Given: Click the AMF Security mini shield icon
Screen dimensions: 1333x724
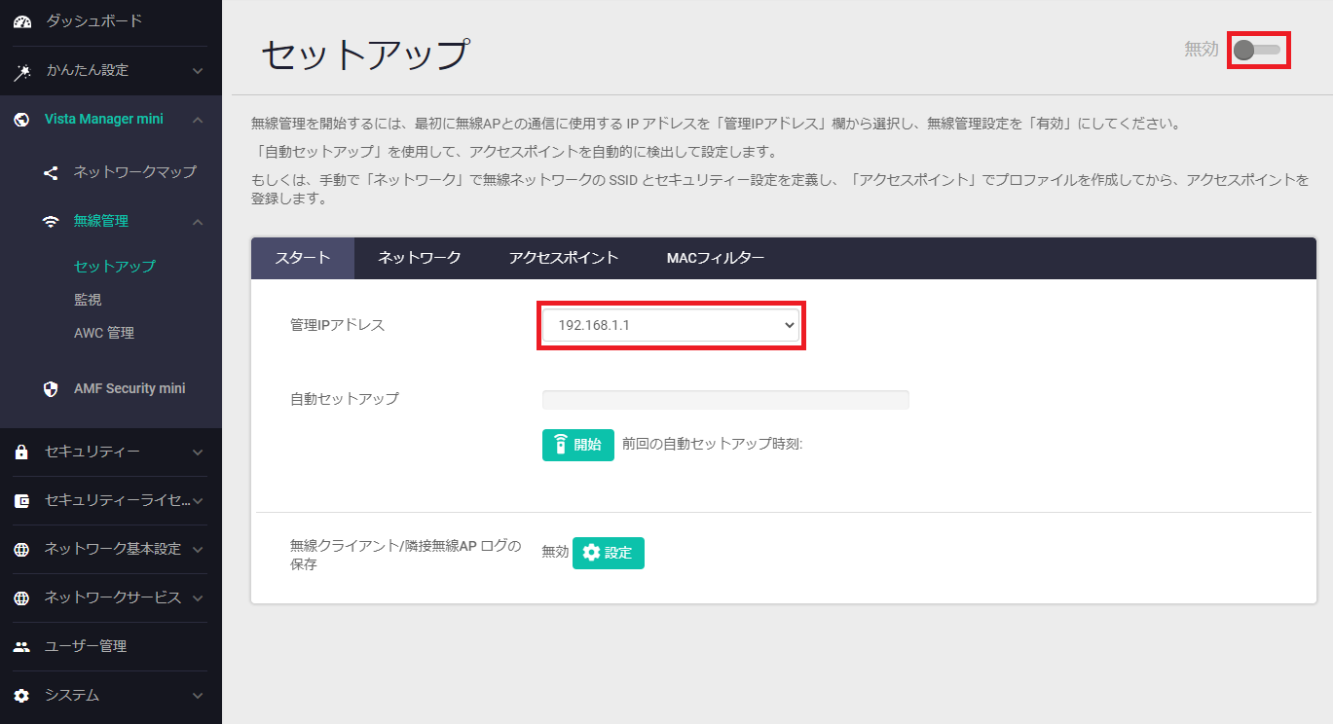Looking at the screenshot, I should [51, 389].
